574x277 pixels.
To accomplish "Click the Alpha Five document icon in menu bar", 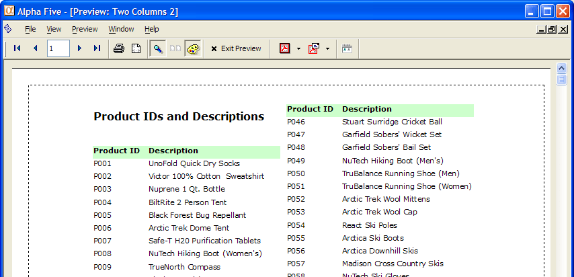I will click(x=7, y=29).
